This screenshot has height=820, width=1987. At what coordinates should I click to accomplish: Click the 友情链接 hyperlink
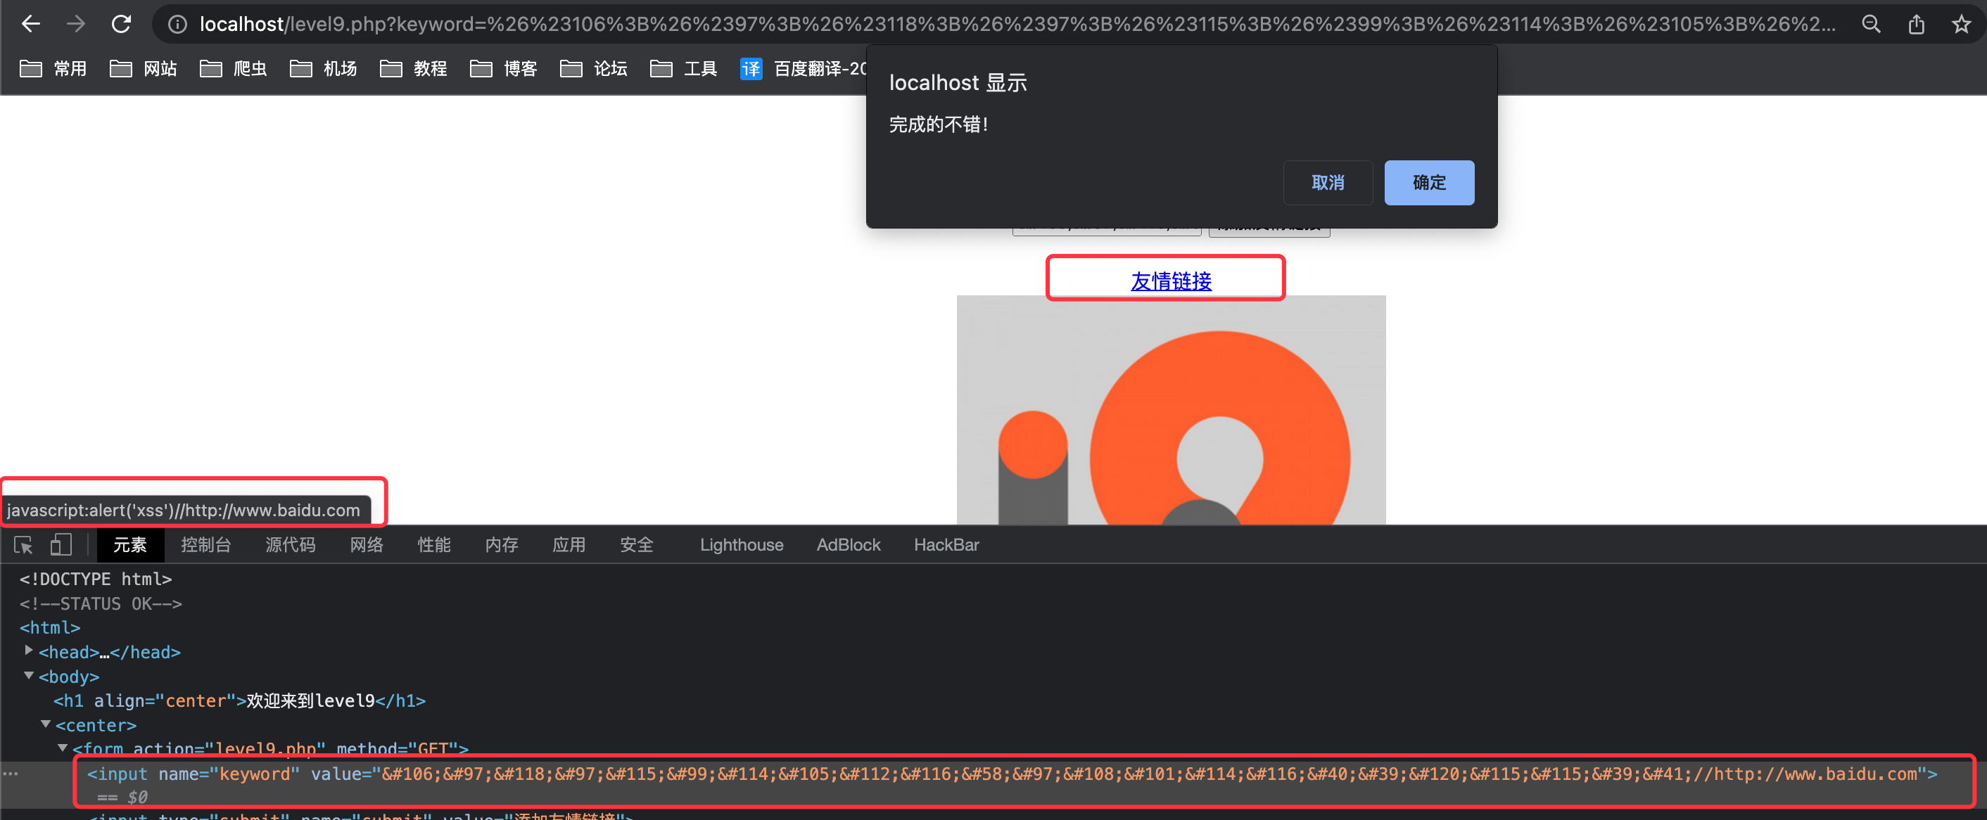(x=1170, y=281)
